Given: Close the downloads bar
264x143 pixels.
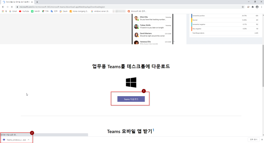Looking at the screenshot, I should [262, 140].
